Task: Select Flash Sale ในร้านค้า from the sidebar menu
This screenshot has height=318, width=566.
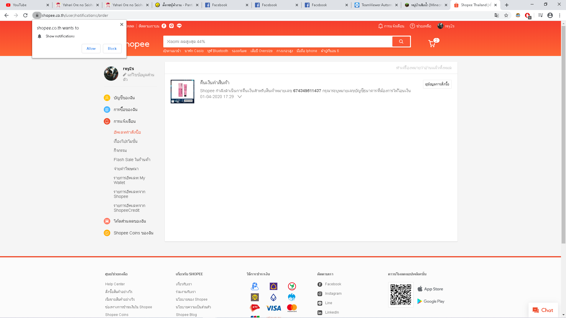Action: pyautogui.click(x=132, y=160)
